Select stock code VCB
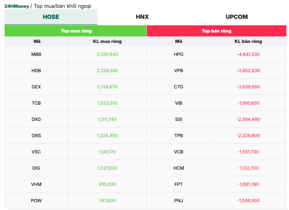The image size is (289, 210). [x=179, y=152]
